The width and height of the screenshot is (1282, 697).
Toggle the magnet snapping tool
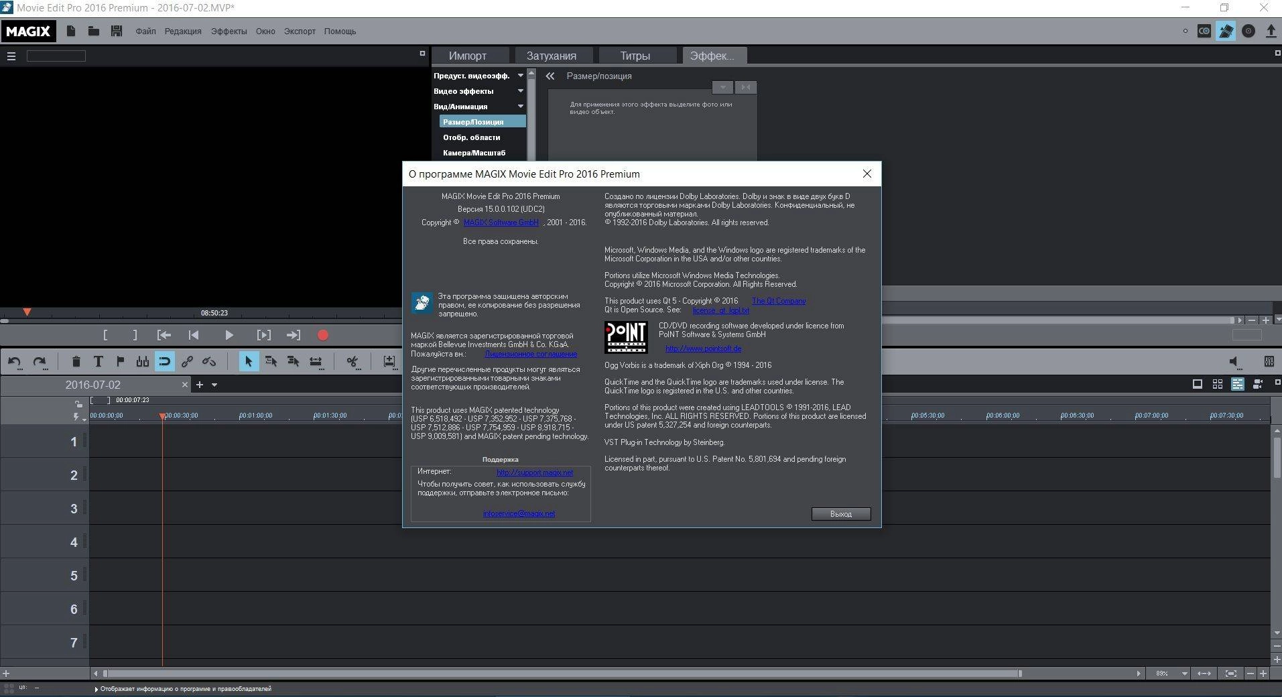pyautogui.click(x=164, y=362)
